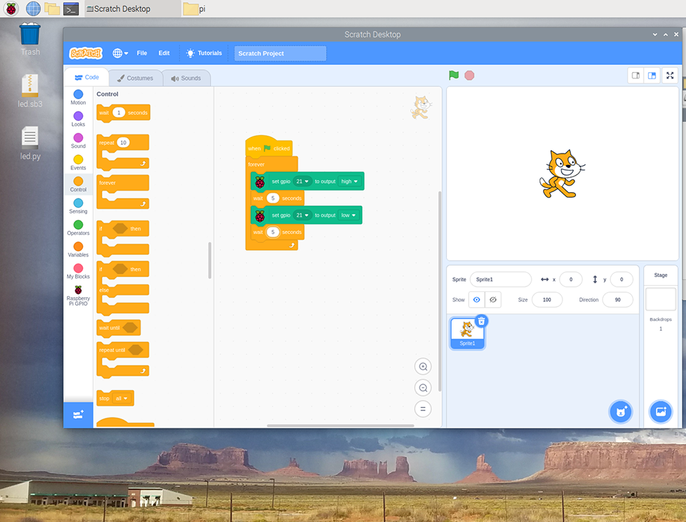Click the sprite Direction field

pos(617,300)
